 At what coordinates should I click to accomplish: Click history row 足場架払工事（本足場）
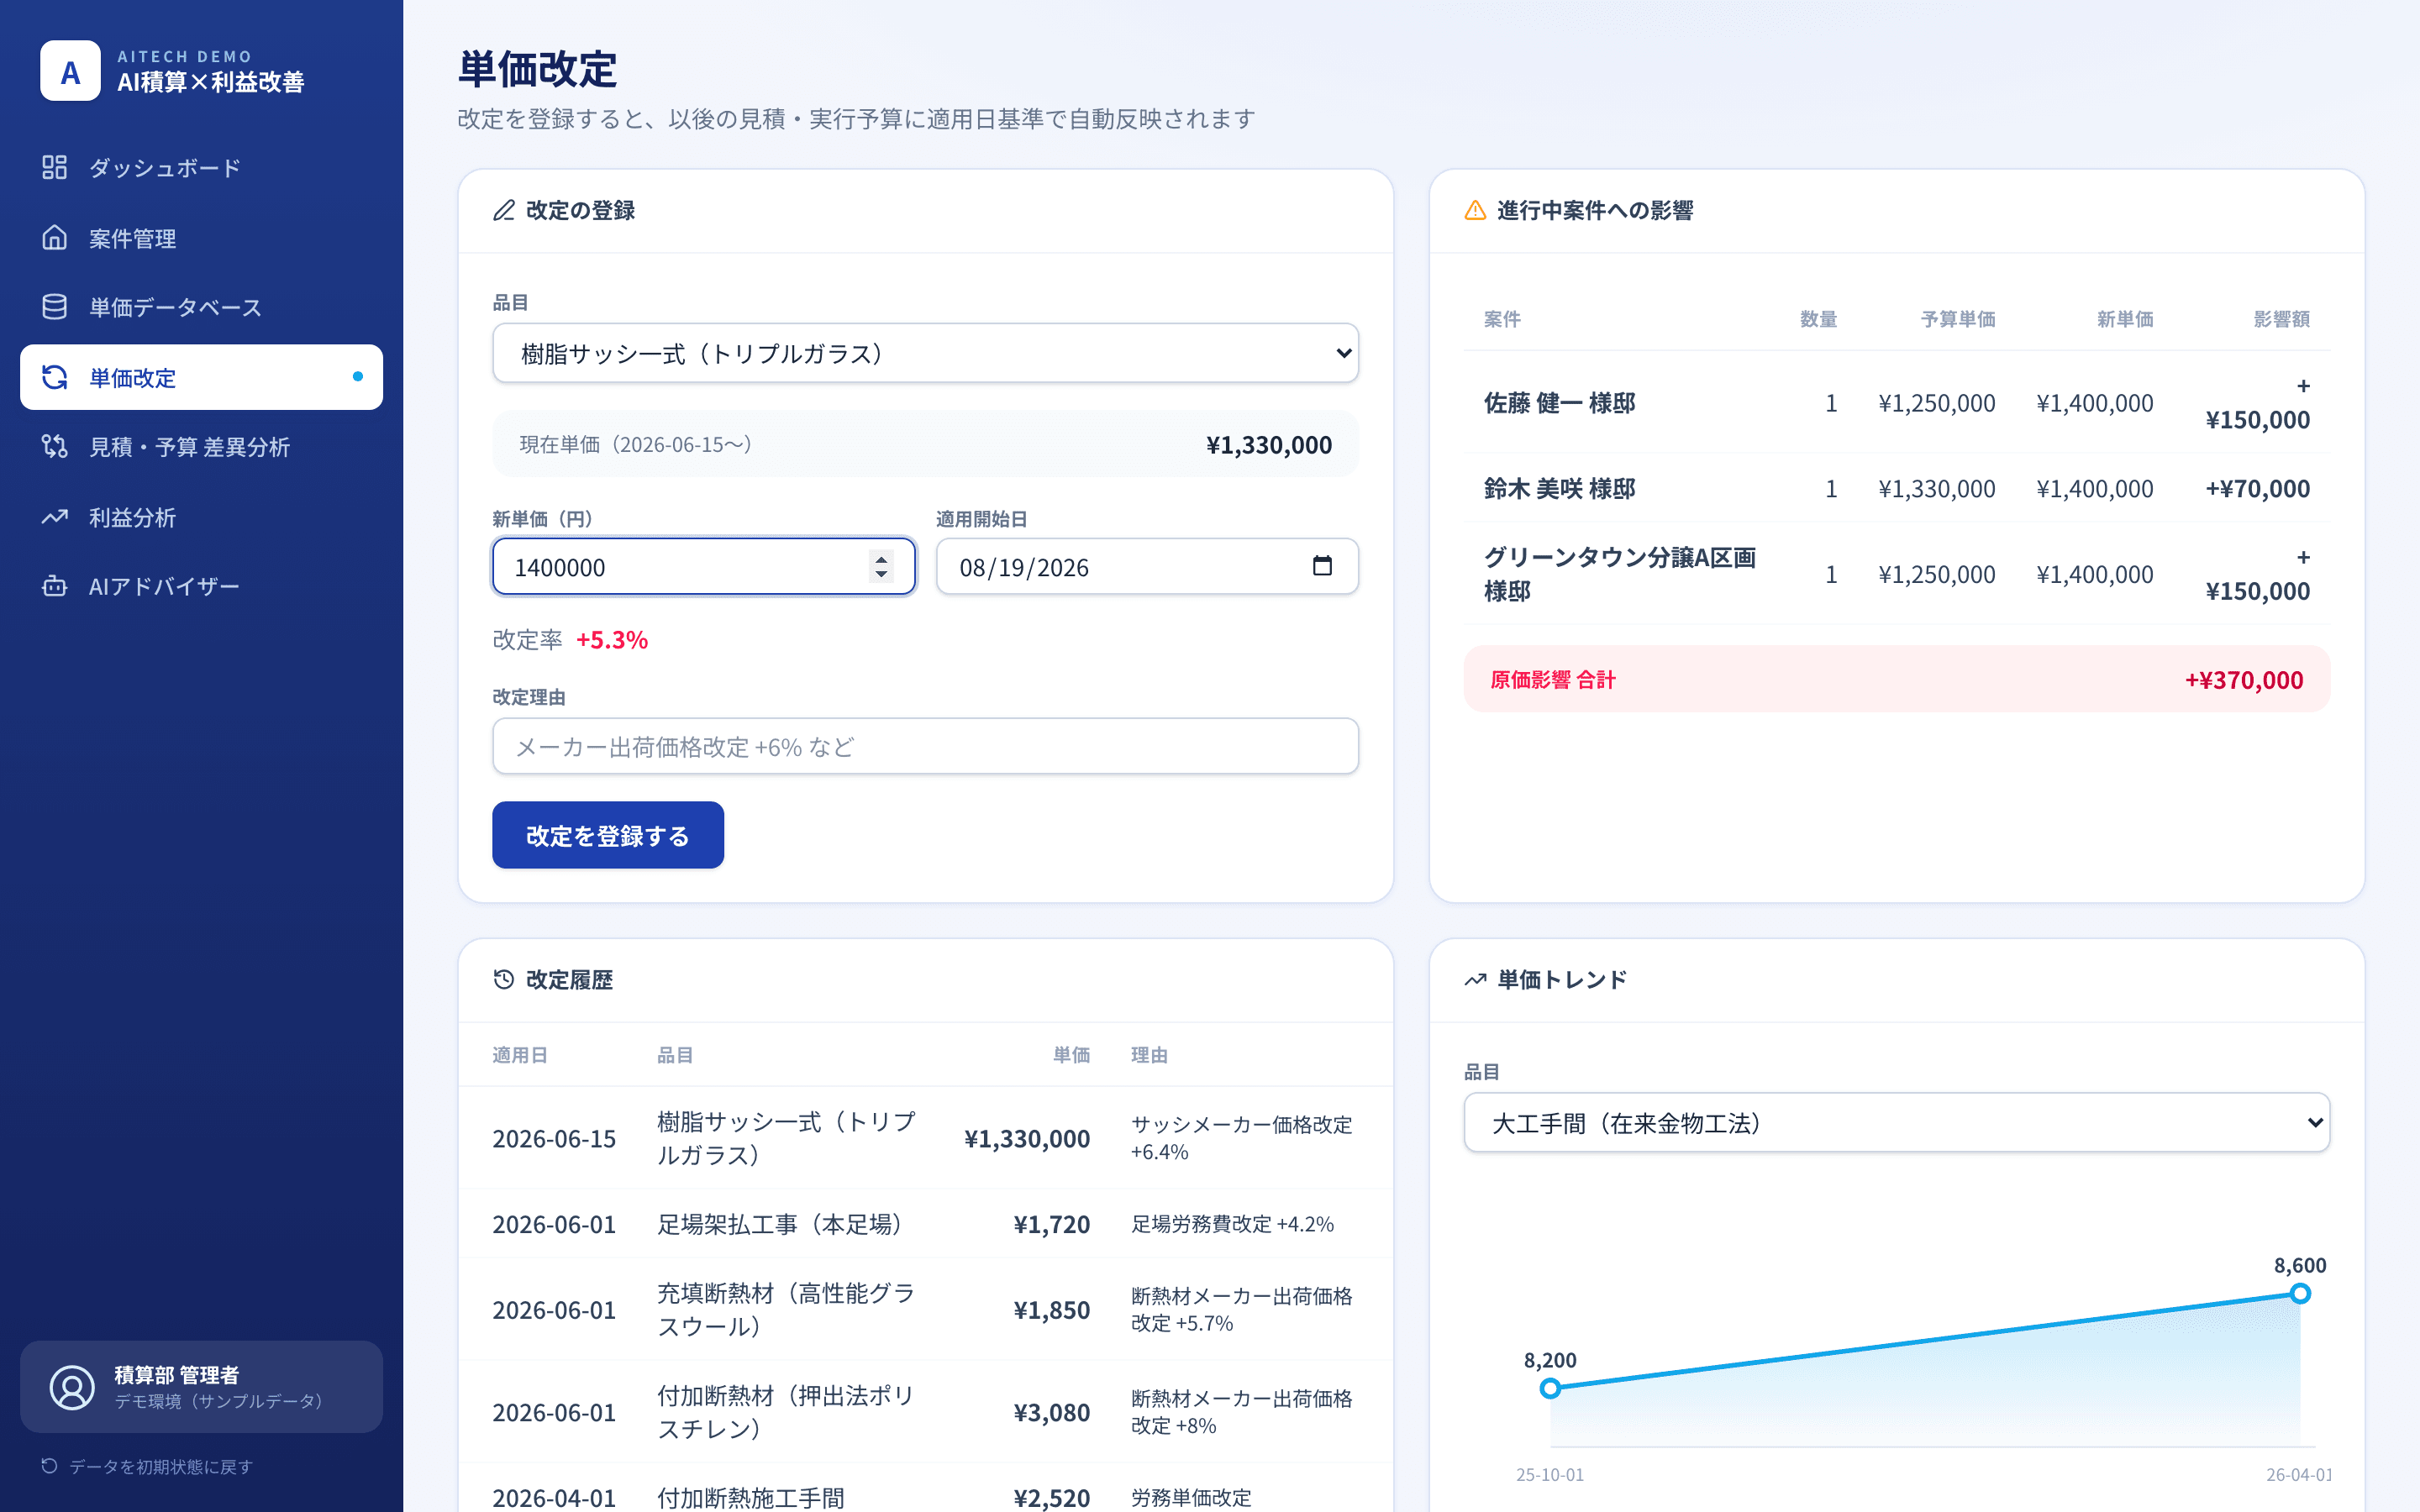point(925,1224)
